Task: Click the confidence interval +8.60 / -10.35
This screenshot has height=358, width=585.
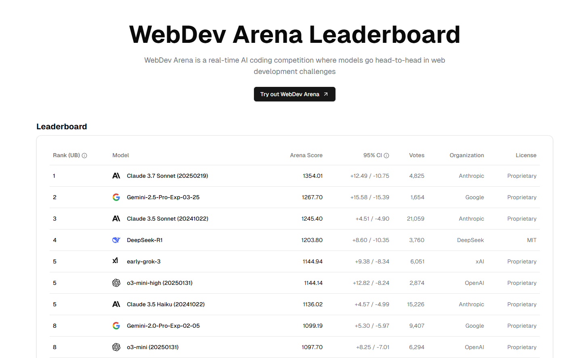Action: click(x=371, y=240)
